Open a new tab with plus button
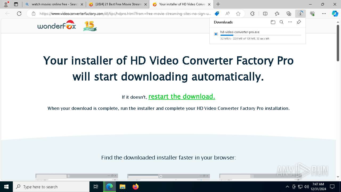 click(218, 4)
